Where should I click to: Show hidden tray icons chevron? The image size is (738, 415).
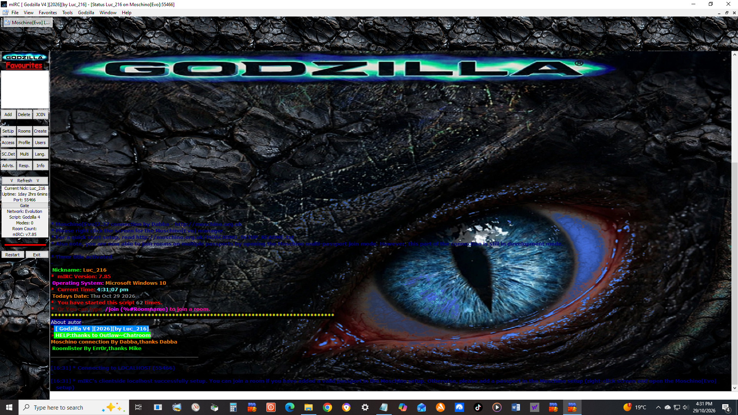point(658,407)
